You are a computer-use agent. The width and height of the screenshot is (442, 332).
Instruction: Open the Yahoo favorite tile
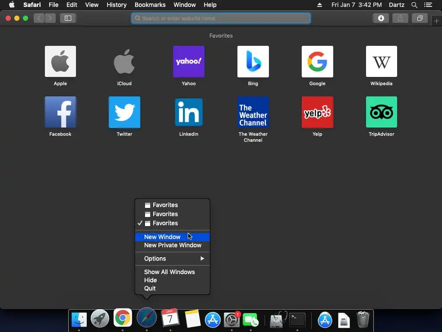pos(189,61)
